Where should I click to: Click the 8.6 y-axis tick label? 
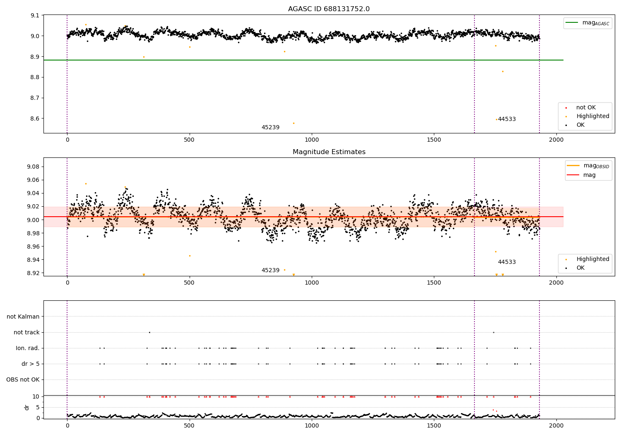[x=35, y=119]
